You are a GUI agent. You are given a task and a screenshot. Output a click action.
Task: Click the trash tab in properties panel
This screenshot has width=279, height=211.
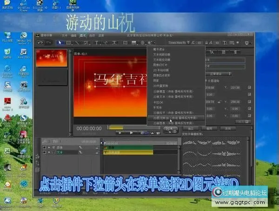coord(235,52)
